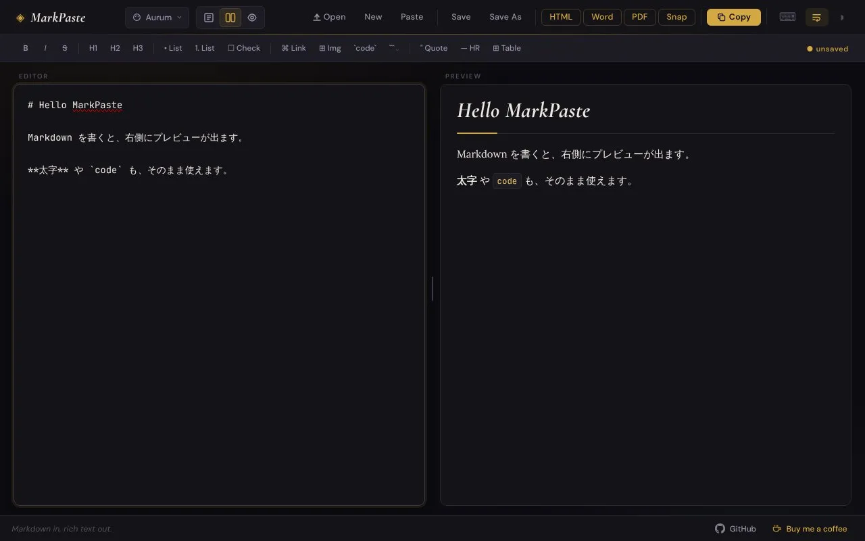Viewport: 865px width, 541px height.
Task: Insert H2 heading
Action: point(115,48)
